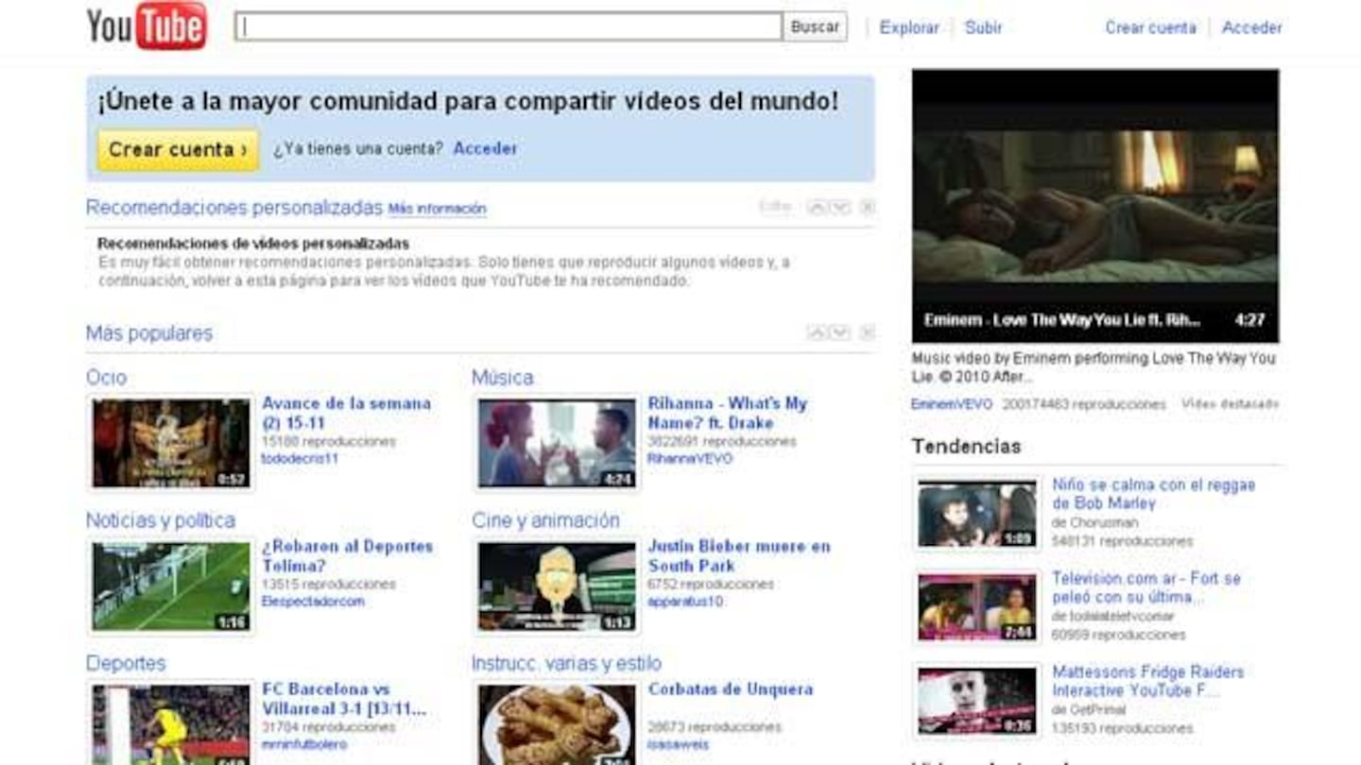The height and width of the screenshot is (765, 1361).
Task: Move Recomendaciones personalizadas module down
Action: [839, 208]
